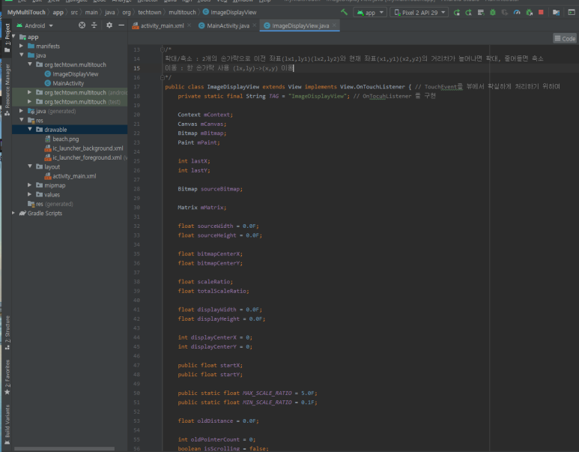The image size is (579, 452).
Task: Hide the Project panel with minus icon
Action: 121,25
